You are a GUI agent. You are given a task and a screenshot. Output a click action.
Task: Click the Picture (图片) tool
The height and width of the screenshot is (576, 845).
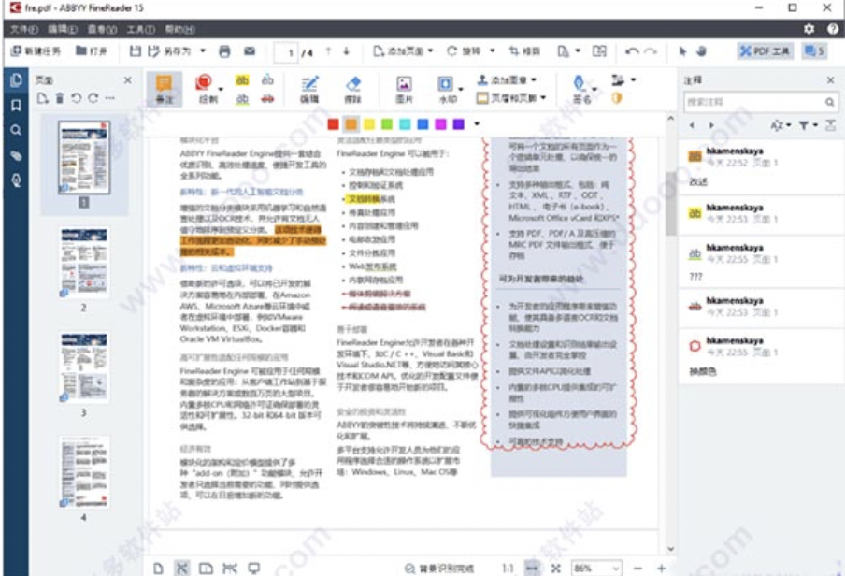click(x=404, y=90)
